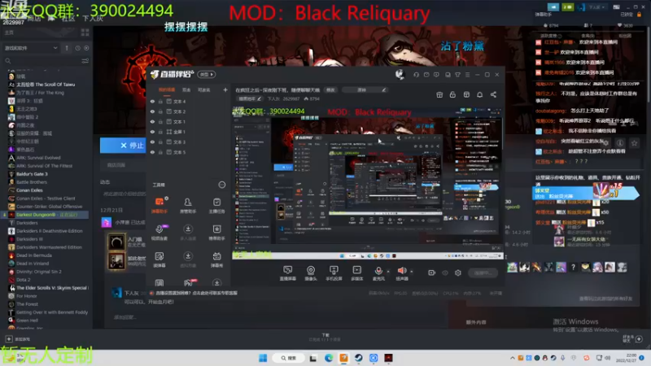Click Steam library search magnifier icon
This screenshot has width=651, height=366.
[x=7, y=61]
